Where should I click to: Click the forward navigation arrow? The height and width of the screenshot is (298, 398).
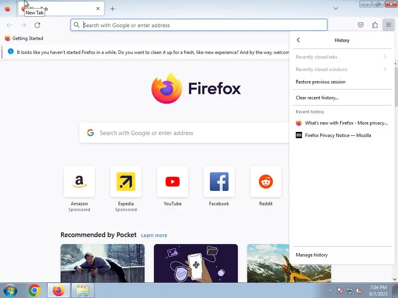coord(23,25)
